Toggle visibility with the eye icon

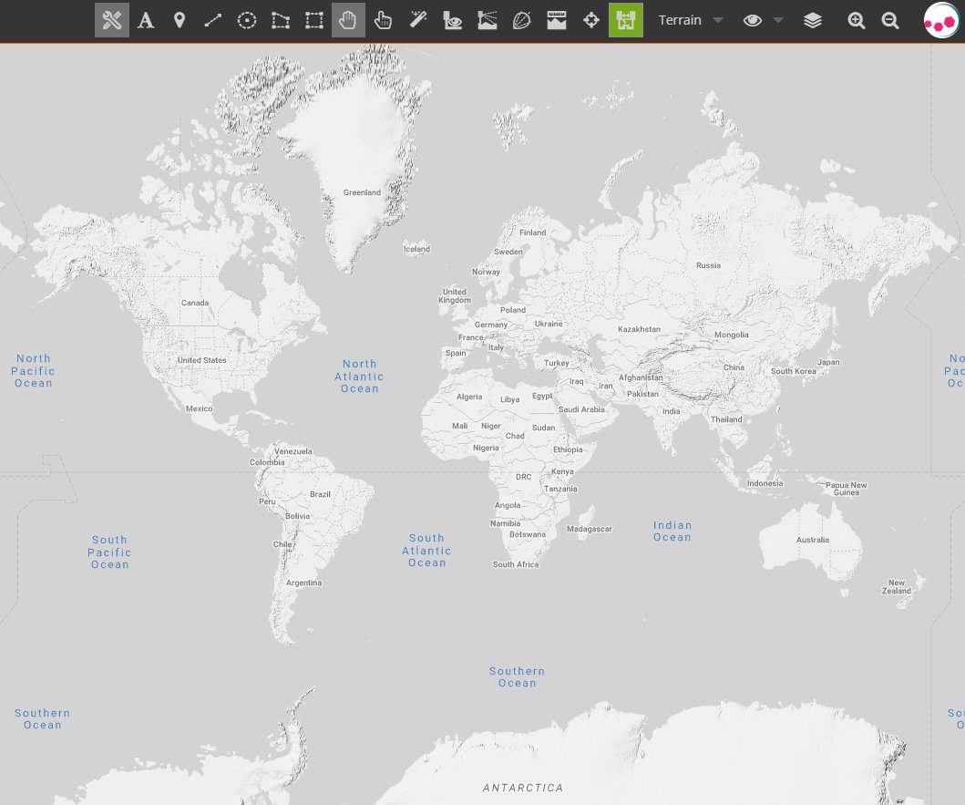[x=753, y=20]
